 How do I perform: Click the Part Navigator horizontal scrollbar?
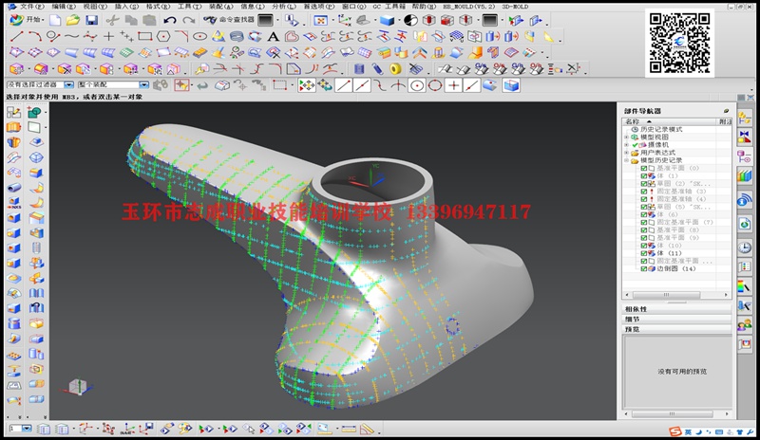pos(666,294)
